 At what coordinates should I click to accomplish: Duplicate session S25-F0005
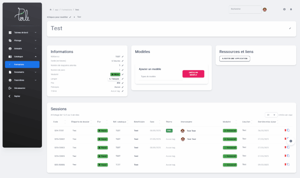tap(288, 156)
